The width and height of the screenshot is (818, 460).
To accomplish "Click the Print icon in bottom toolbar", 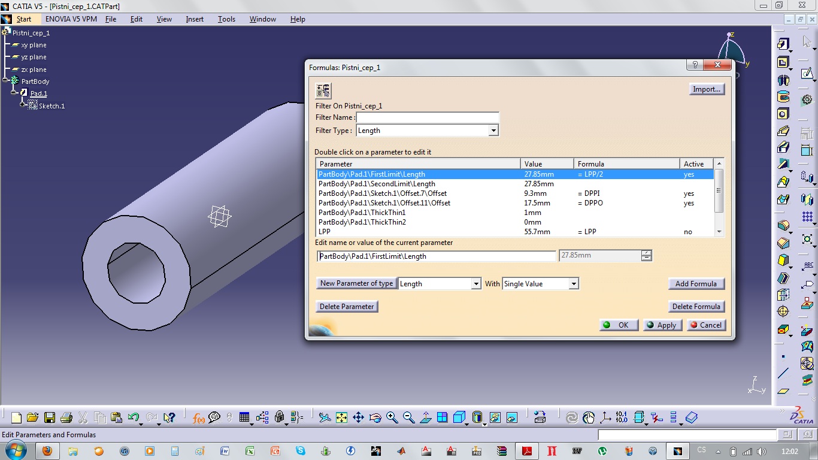I will coord(66,417).
